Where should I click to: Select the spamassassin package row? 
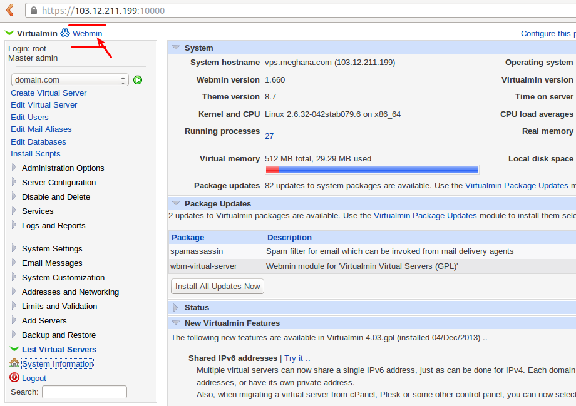(372, 251)
